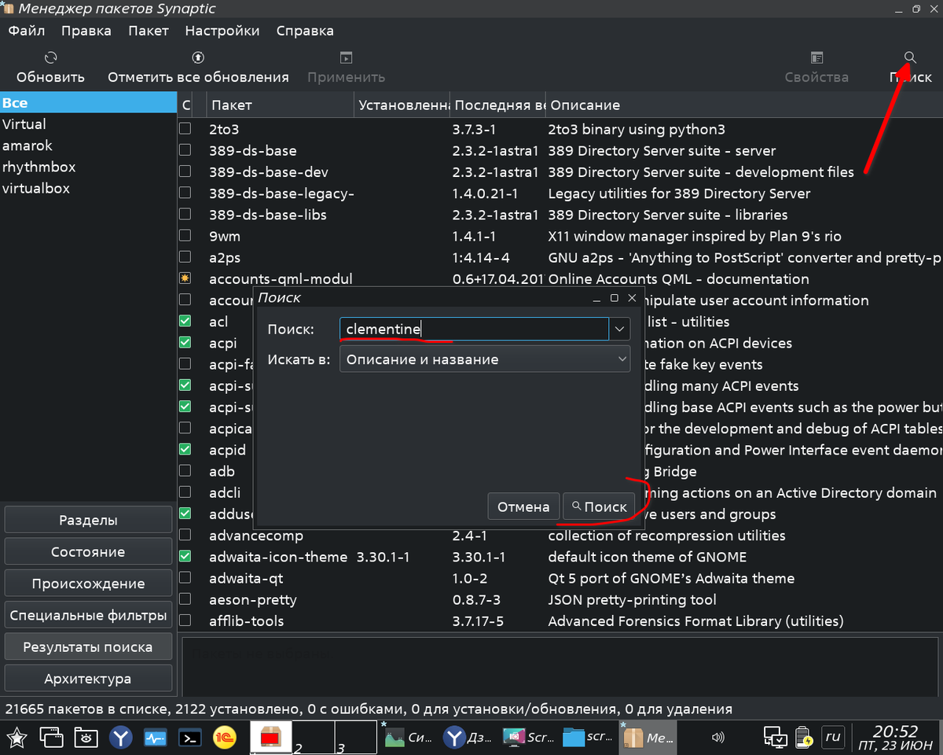Click the clock showing 20:52

point(896,738)
